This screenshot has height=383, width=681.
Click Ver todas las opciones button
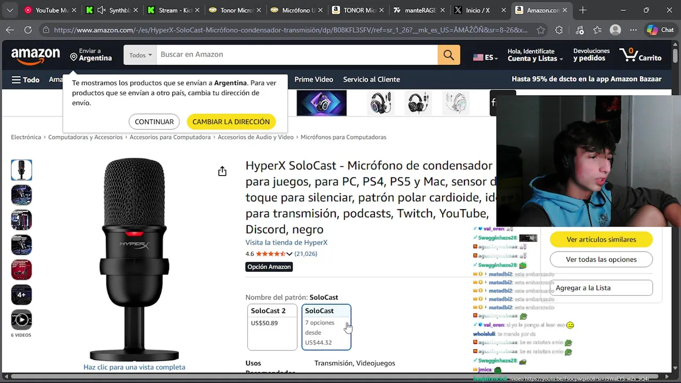tap(601, 260)
